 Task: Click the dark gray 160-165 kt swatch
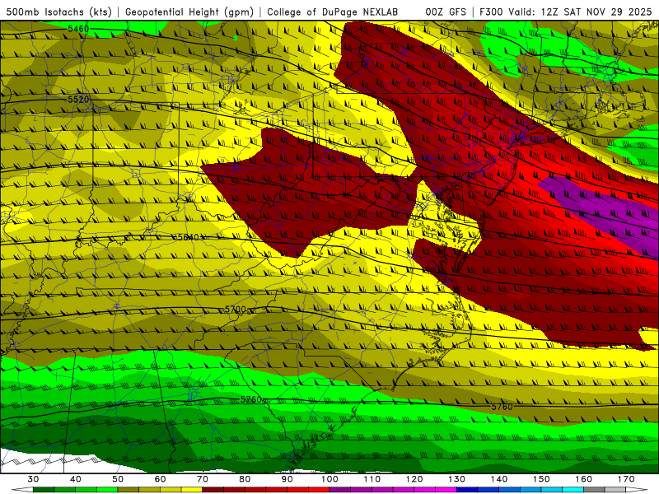[594, 490]
